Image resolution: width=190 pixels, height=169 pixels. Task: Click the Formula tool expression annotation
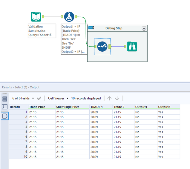73,39
